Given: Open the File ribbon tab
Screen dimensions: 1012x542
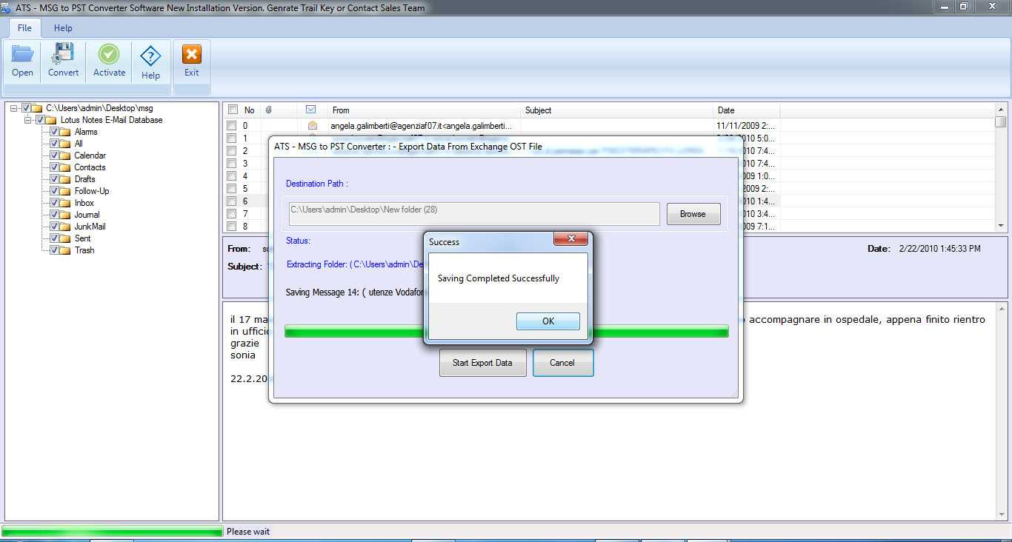Looking at the screenshot, I should 24,27.
